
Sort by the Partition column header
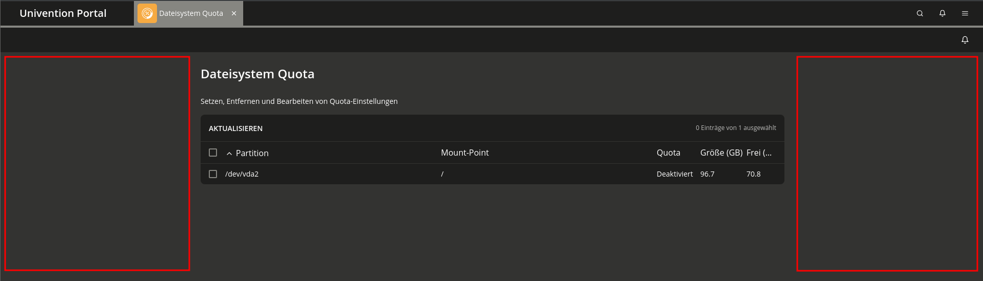252,153
